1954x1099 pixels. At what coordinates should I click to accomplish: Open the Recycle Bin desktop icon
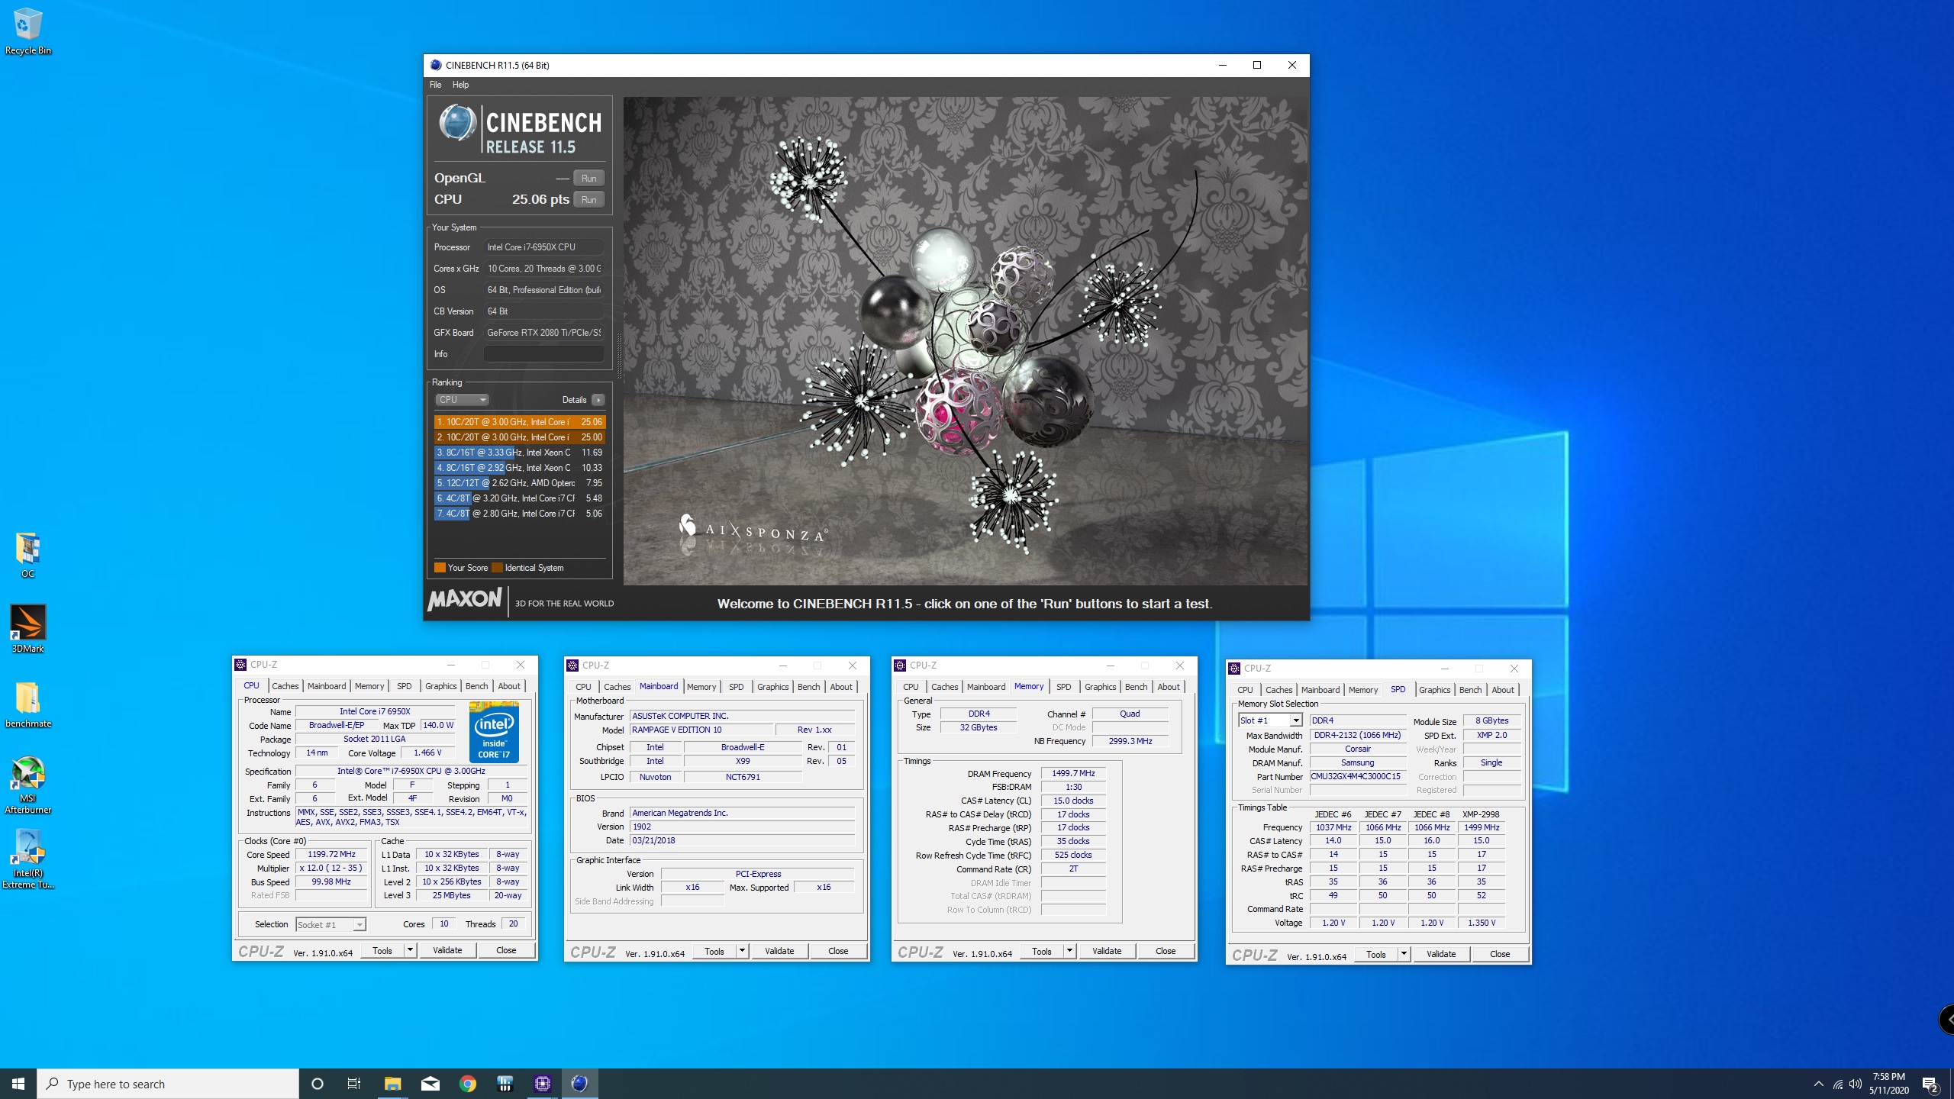27,31
